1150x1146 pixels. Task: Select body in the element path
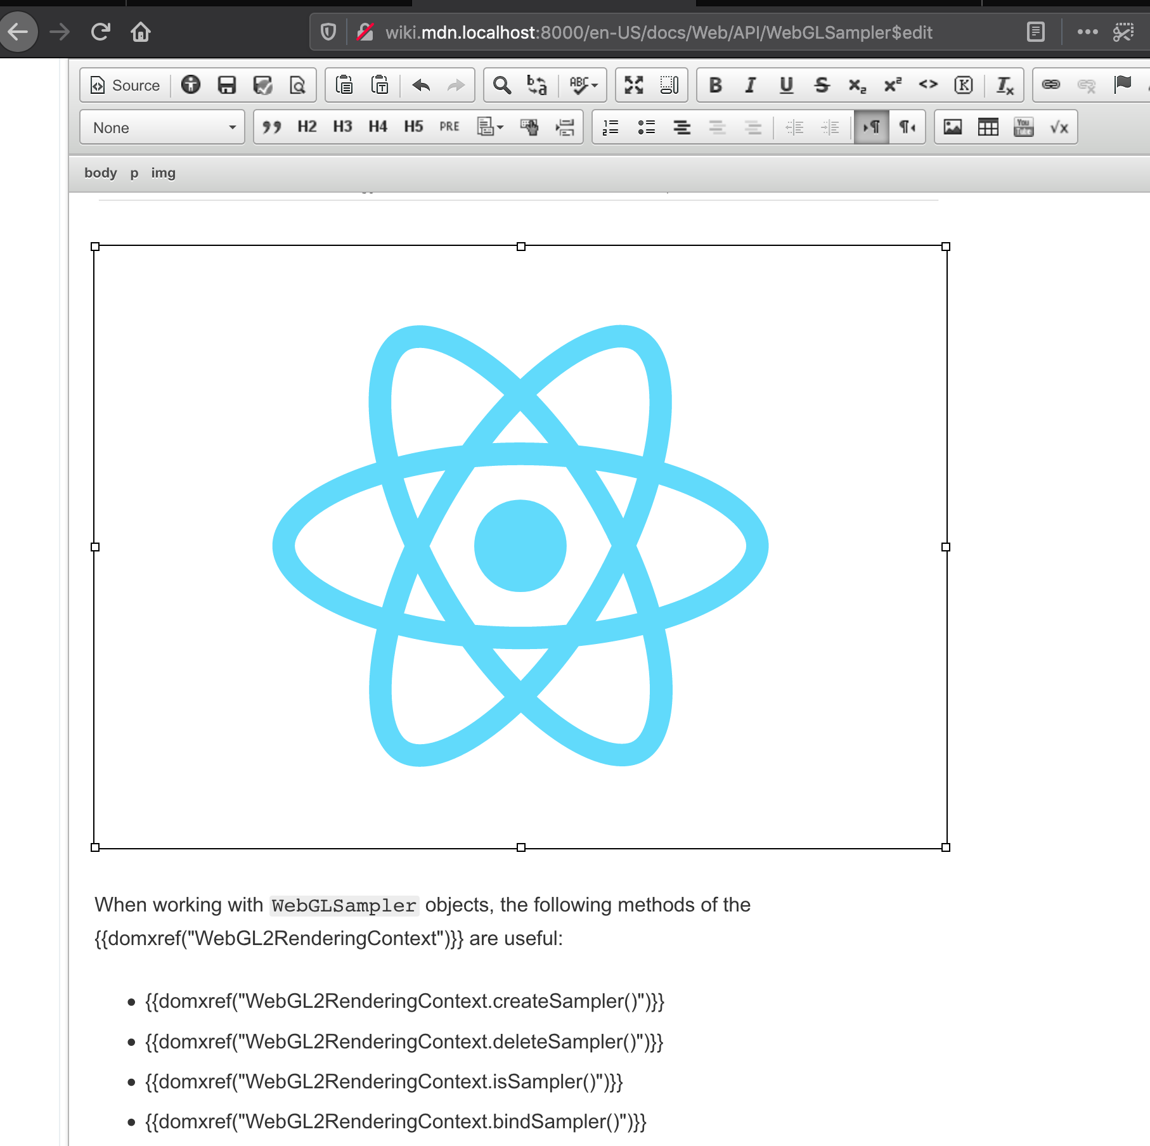point(101,172)
